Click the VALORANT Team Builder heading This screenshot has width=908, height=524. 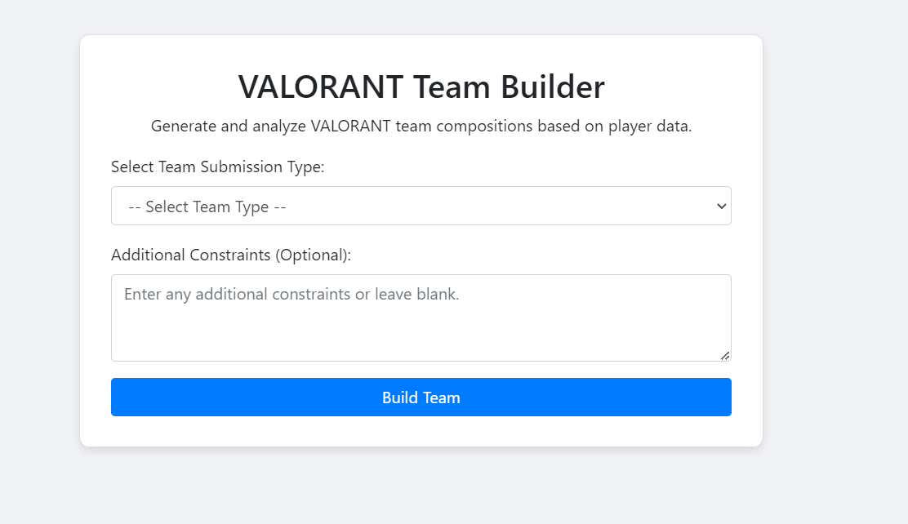click(421, 87)
